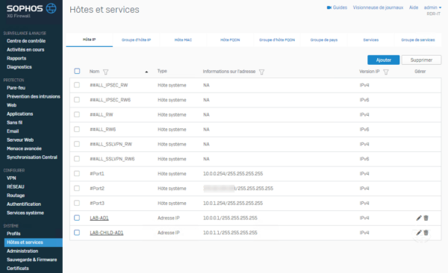Screen dimensions: 448x273
Task: Open Administration in sidebar
Action: (22, 251)
